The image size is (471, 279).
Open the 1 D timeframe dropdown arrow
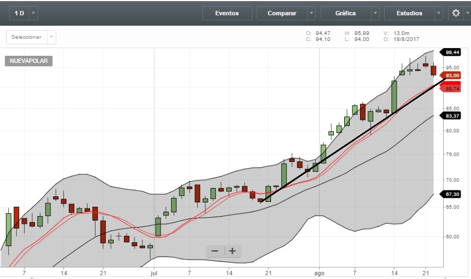click(x=33, y=13)
